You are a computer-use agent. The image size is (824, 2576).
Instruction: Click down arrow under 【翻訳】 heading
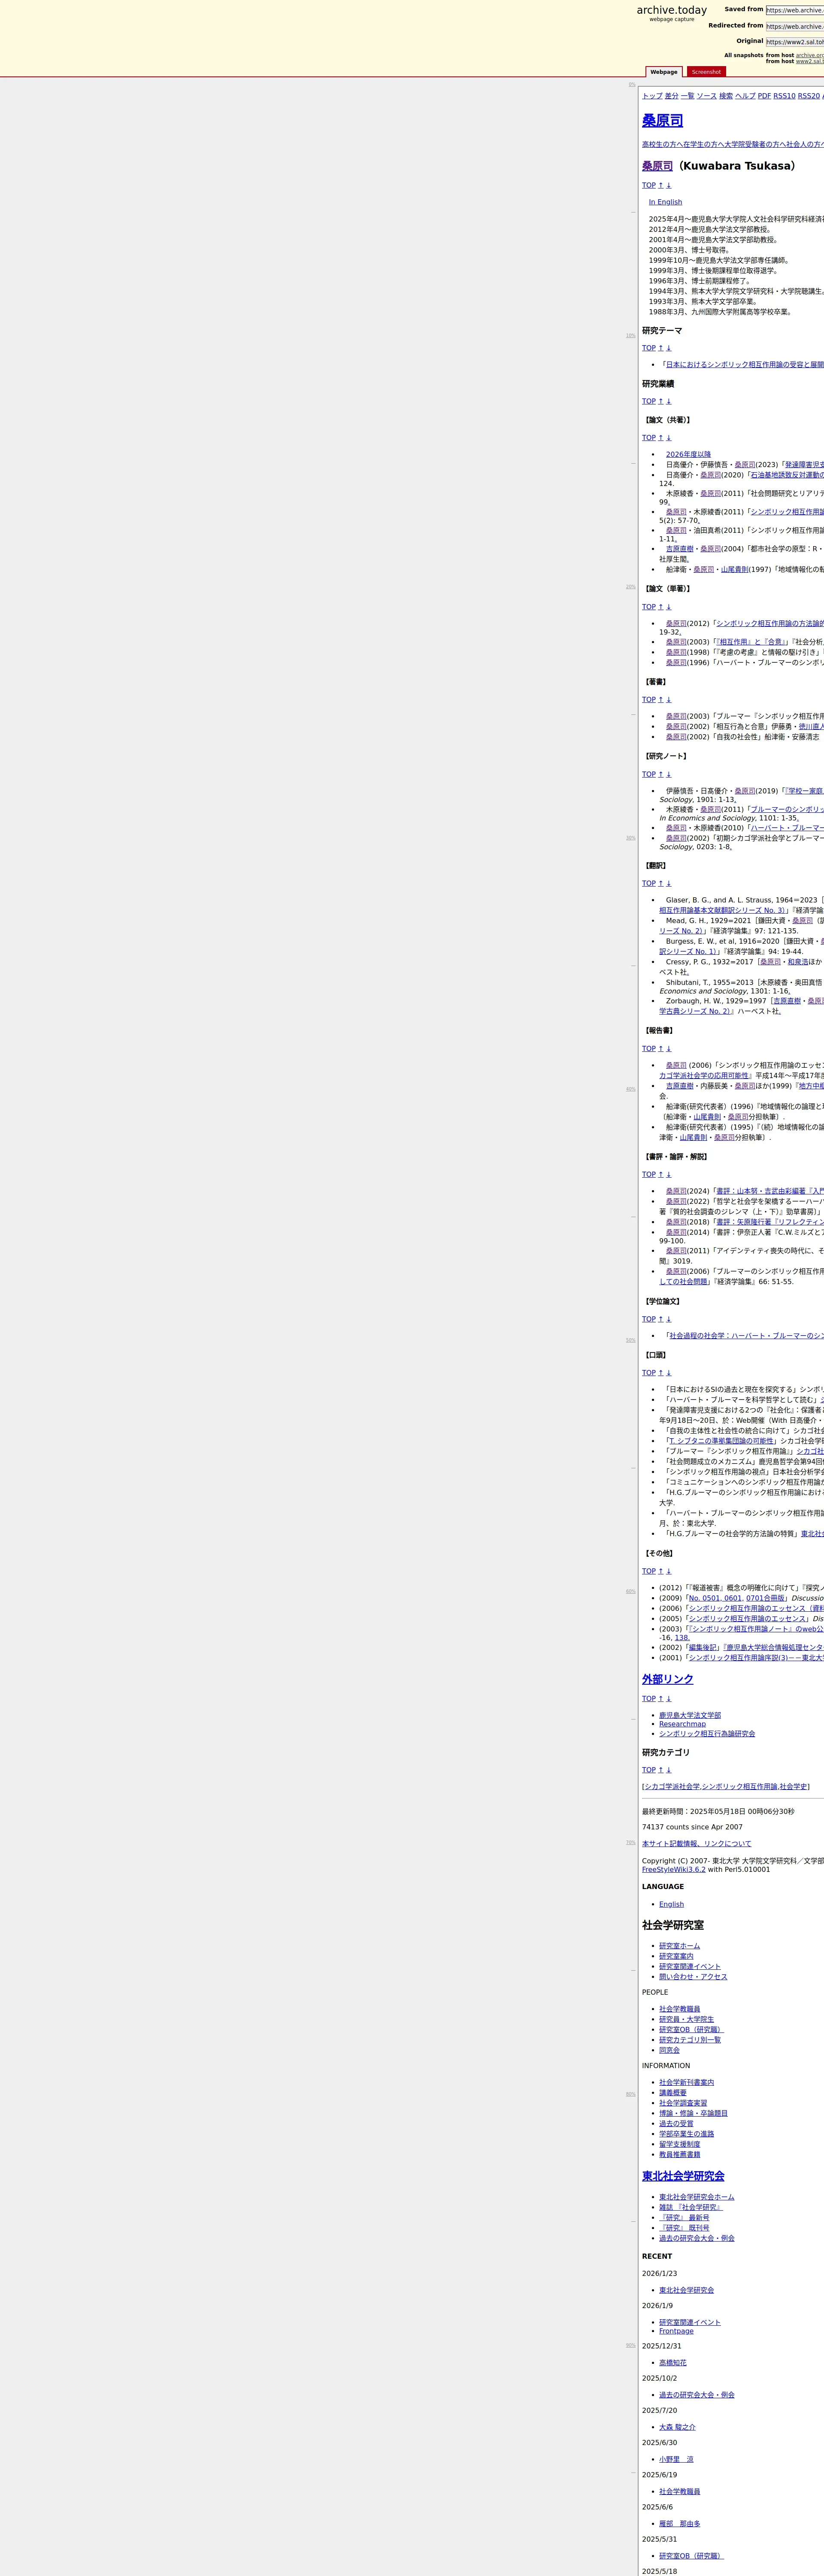(x=669, y=884)
